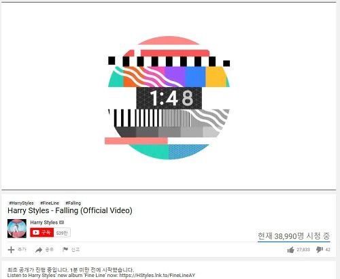Click the thumbs up like icon
Viewport: 340px width, 279px height.
coord(291,250)
